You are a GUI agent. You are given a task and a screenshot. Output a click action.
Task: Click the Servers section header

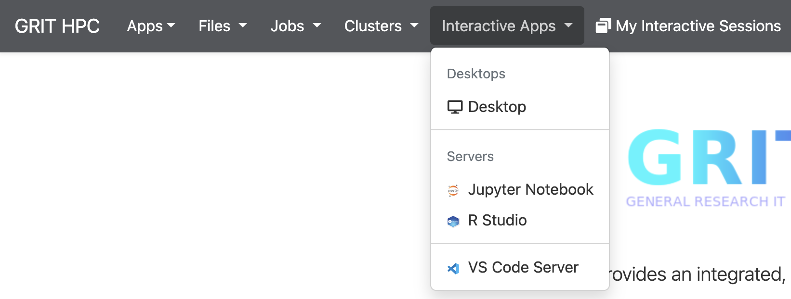[470, 156]
